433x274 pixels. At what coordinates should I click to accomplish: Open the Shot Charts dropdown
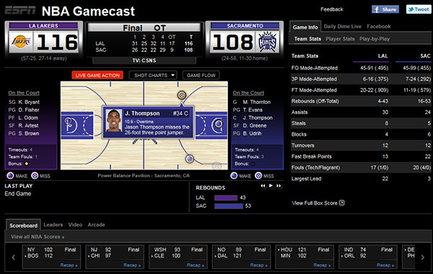pyautogui.click(x=153, y=75)
